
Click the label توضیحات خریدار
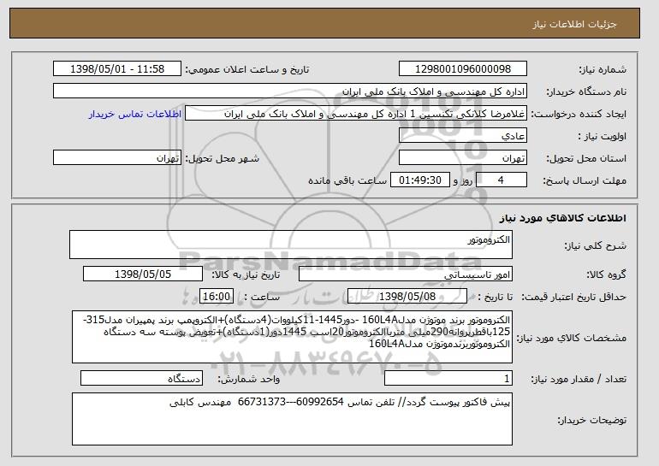[x=591, y=420]
